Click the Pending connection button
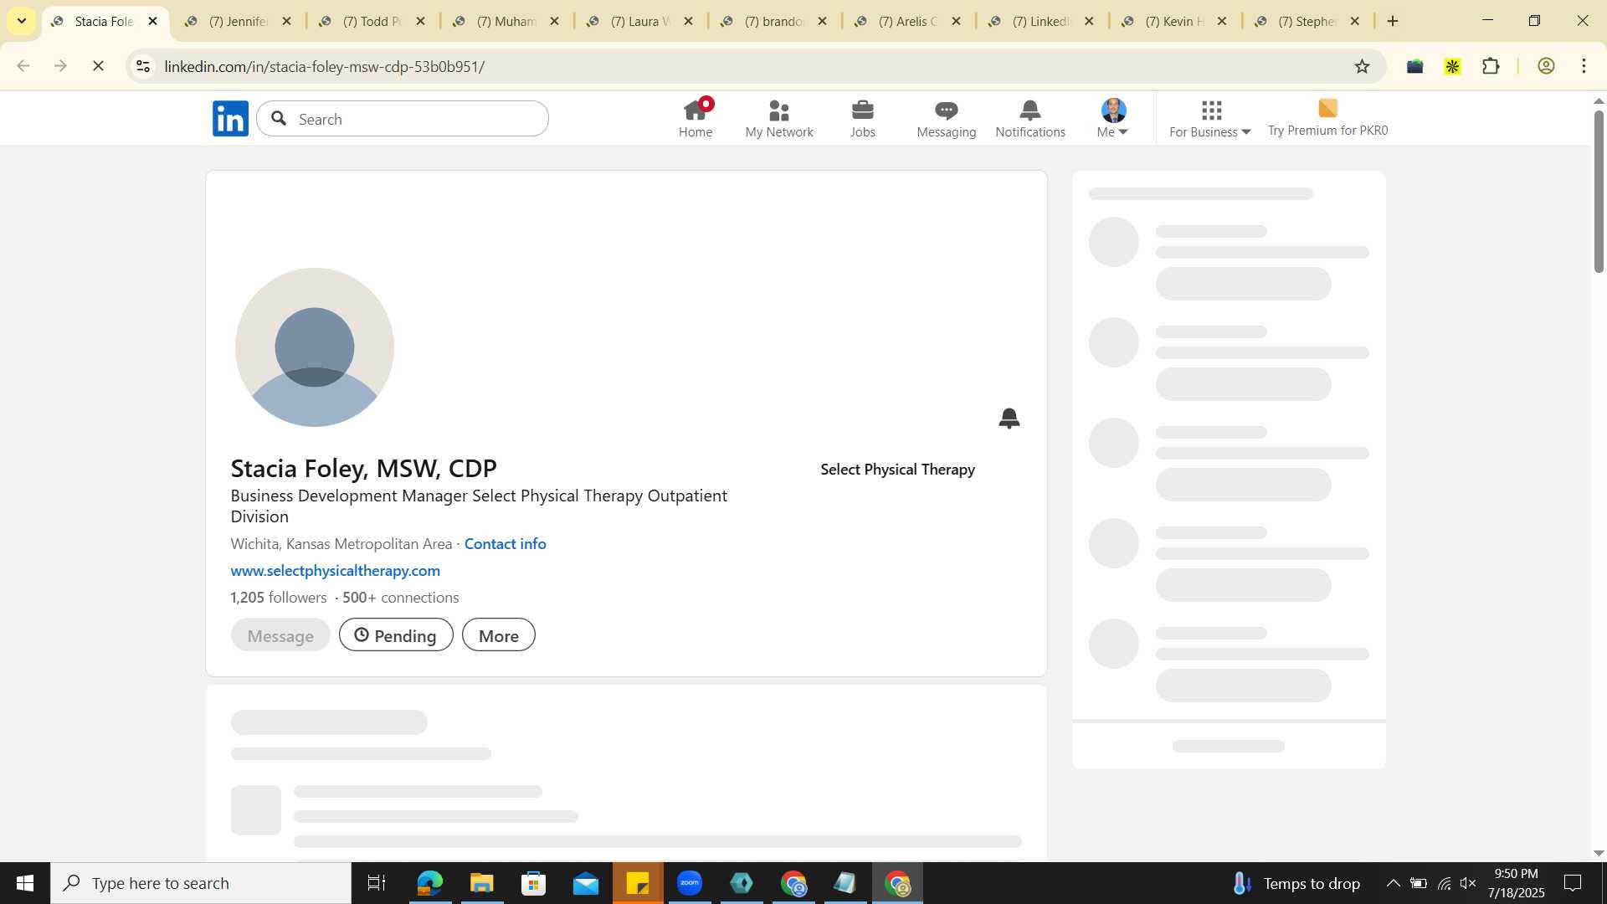Viewport: 1607px width, 904px height. click(396, 635)
